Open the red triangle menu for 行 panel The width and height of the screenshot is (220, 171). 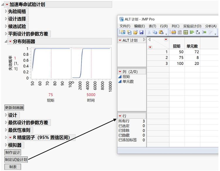click(x=120, y=116)
